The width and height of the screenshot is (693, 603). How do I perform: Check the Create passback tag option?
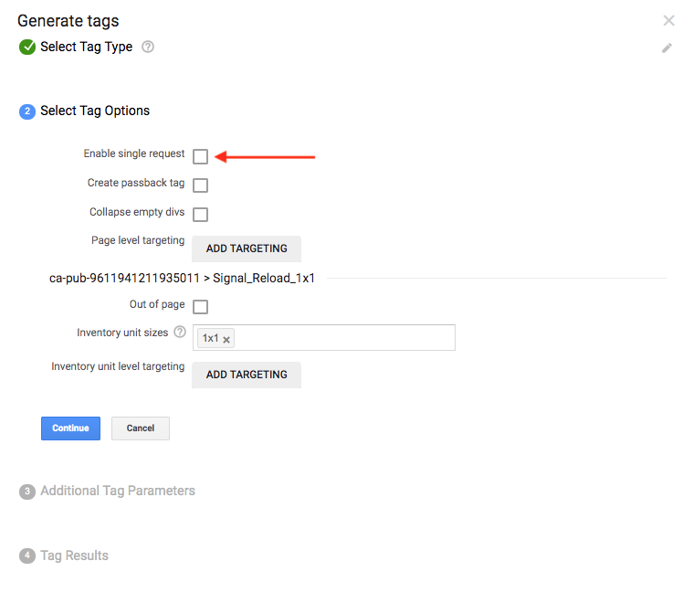point(201,185)
